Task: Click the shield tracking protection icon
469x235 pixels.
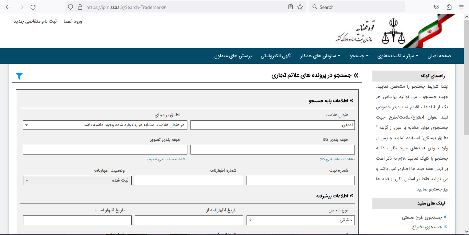Action: 71,7
